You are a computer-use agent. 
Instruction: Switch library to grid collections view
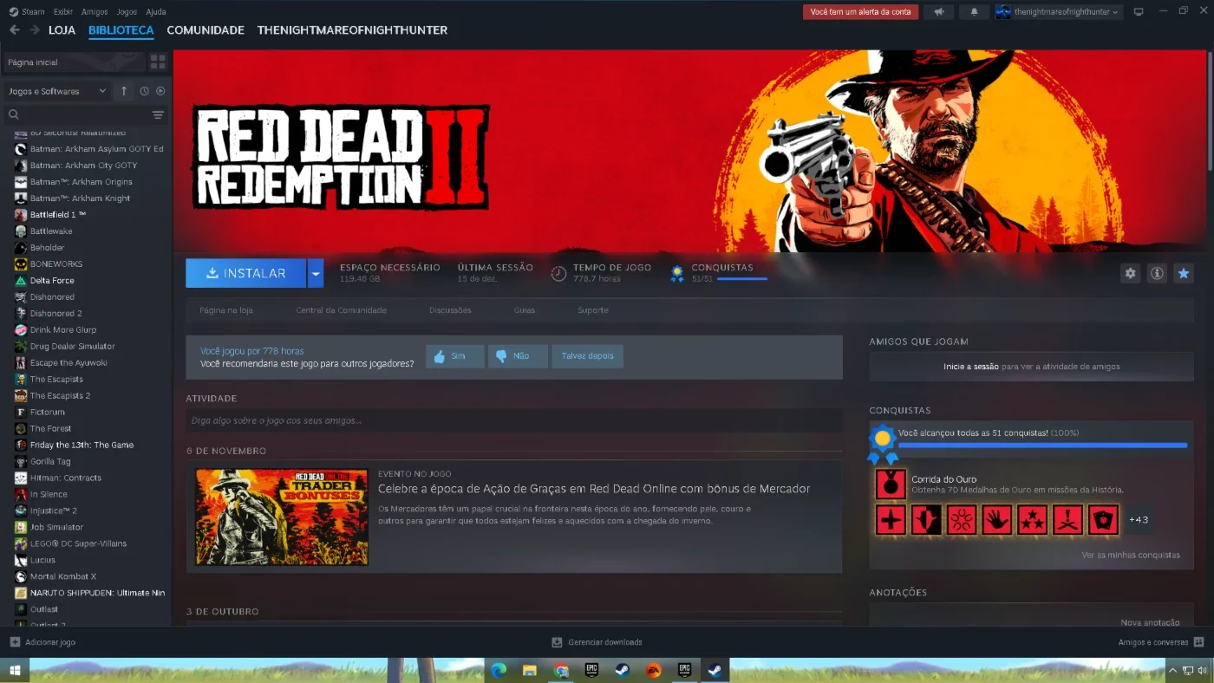[158, 62]
